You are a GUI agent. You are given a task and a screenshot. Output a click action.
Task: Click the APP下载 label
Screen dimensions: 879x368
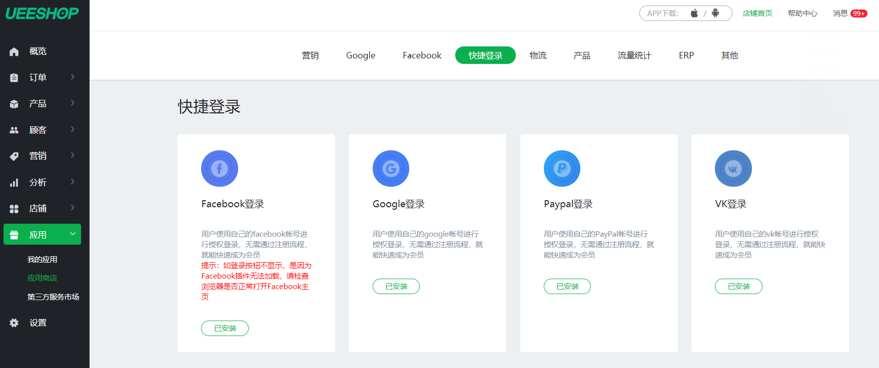point(663,13)
